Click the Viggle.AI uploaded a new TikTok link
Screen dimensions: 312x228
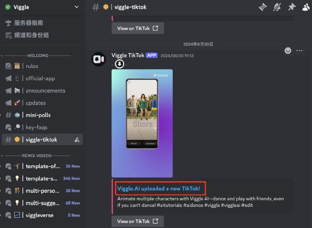pos(159,188)
